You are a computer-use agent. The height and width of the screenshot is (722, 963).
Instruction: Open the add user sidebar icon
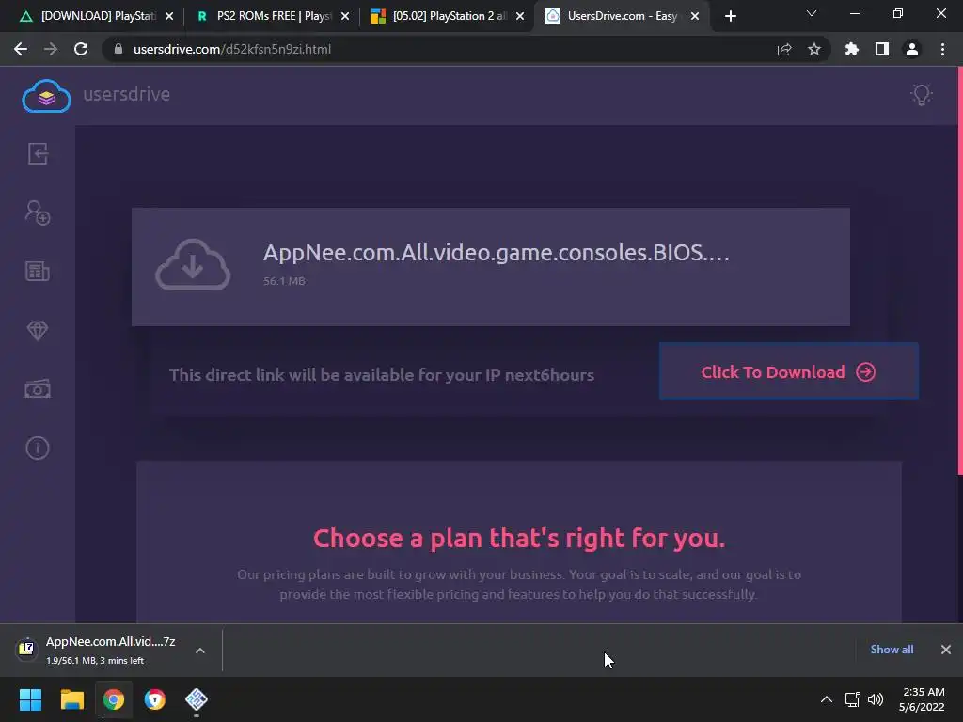[38, 212]
